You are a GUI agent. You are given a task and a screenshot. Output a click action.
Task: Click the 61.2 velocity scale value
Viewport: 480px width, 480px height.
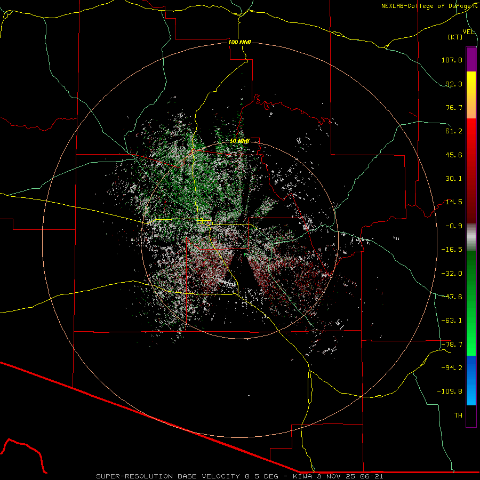454,131
